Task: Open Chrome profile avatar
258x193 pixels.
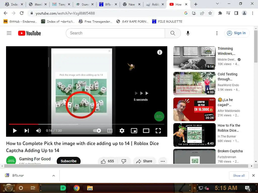Action: [244, 13]
